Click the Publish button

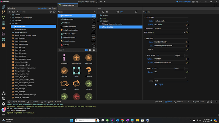[x=158, y=102]
